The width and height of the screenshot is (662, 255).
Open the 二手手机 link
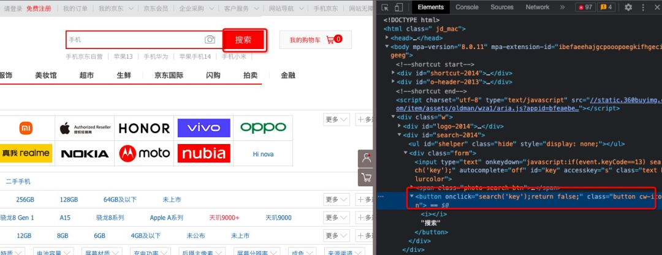[x=18, y=181]
